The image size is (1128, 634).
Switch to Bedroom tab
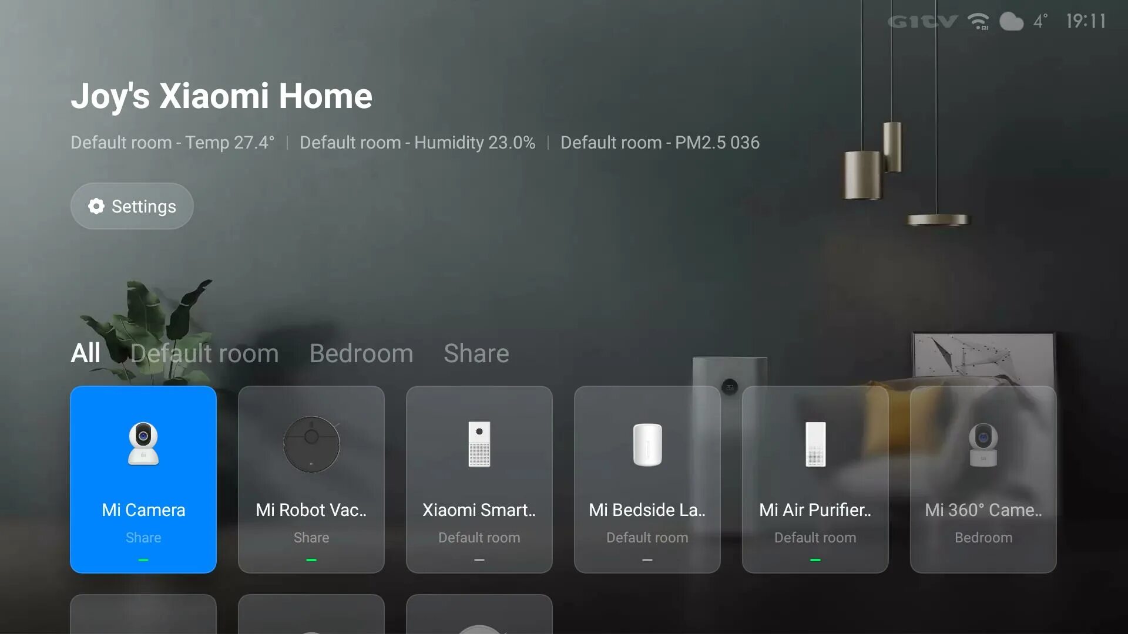(x=361, y=353)
